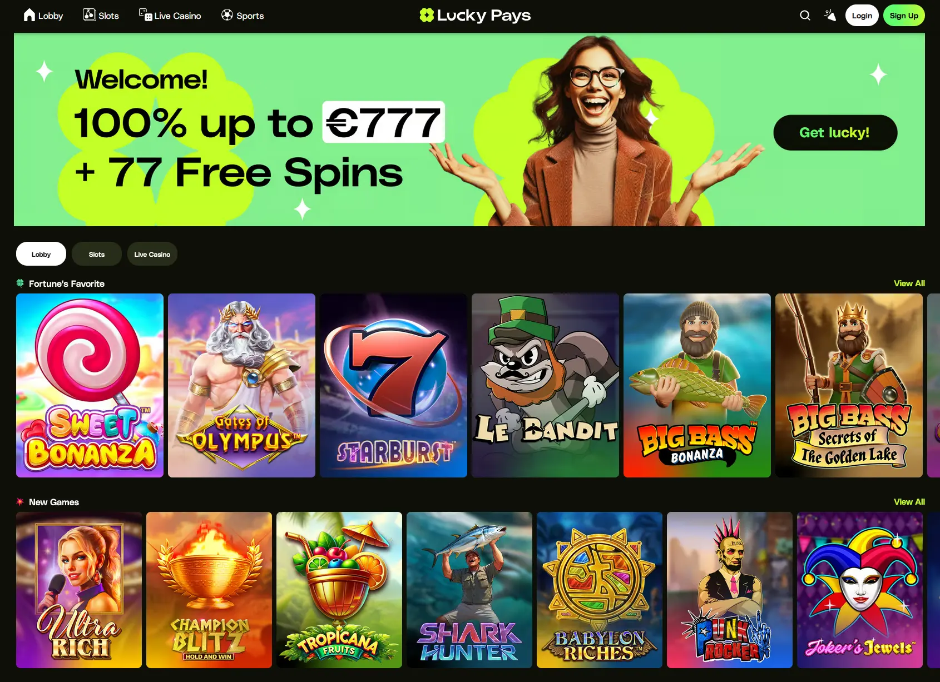Select the Lobby category pill
Viewport: 940px width, 682px height.
point(41,254)
